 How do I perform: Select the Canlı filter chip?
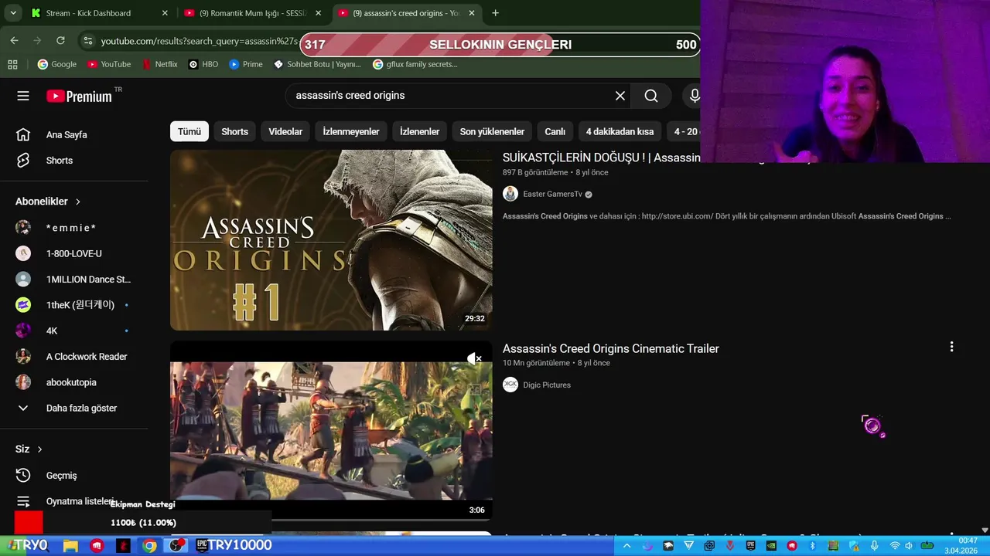(555, 131)
